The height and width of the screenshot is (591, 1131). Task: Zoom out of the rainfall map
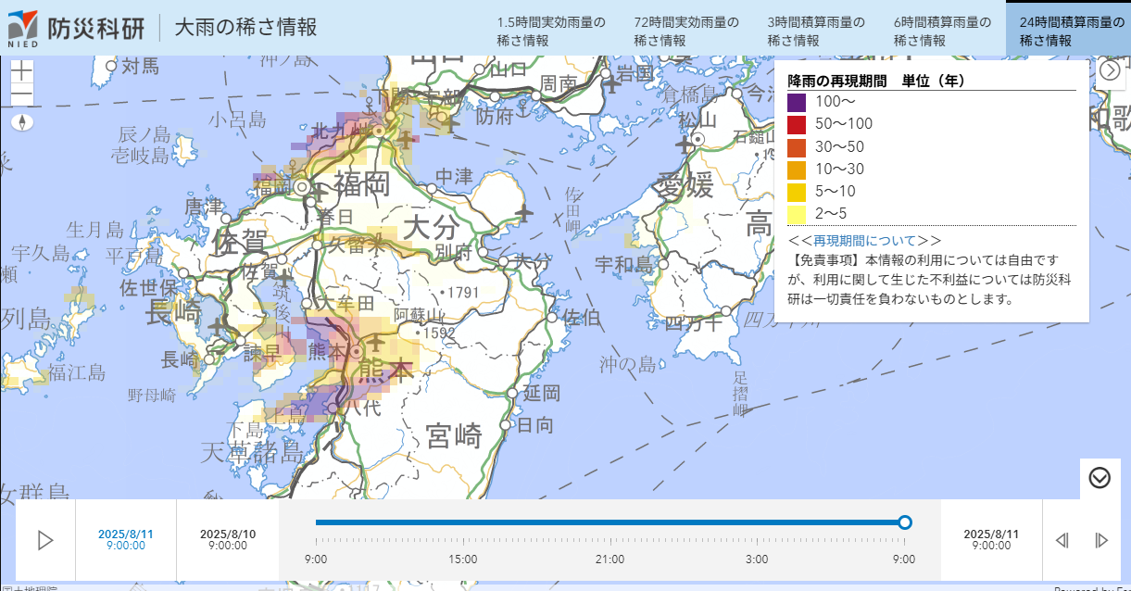22,96
